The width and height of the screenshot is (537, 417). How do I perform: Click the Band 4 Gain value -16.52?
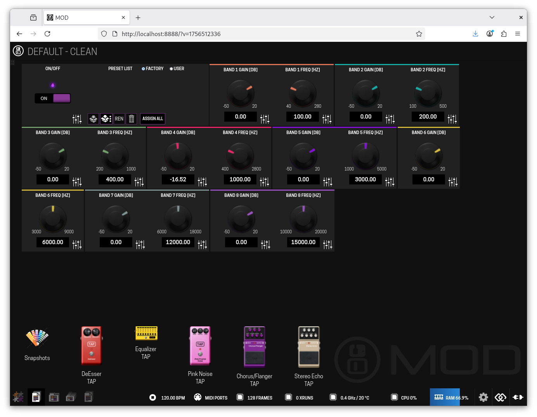(178, 179)
